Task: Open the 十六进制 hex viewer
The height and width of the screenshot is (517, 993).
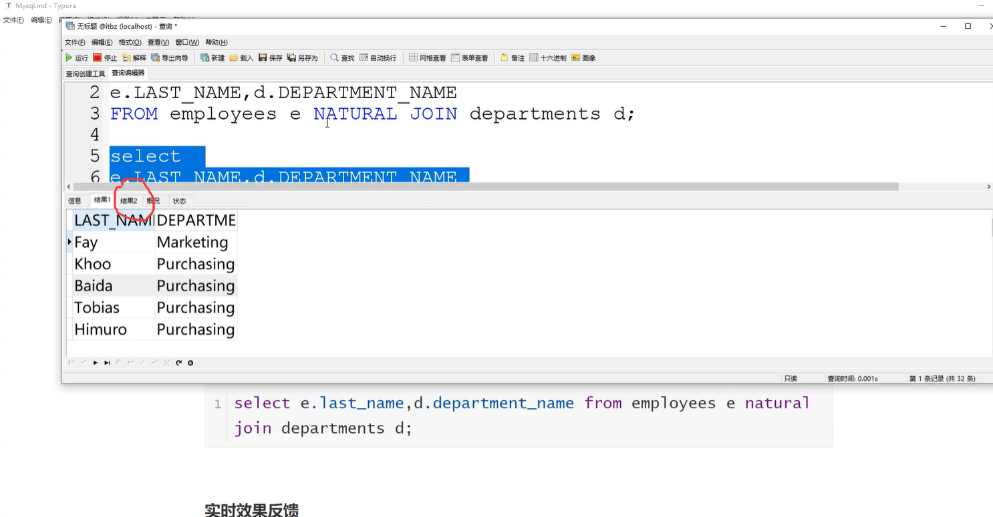Action: coord(548,58)
